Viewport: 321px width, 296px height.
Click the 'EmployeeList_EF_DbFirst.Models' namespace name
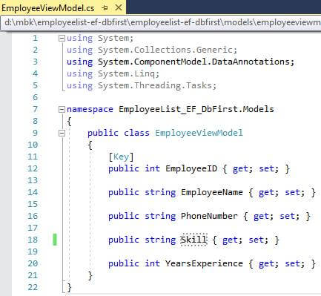click(196, 109)
